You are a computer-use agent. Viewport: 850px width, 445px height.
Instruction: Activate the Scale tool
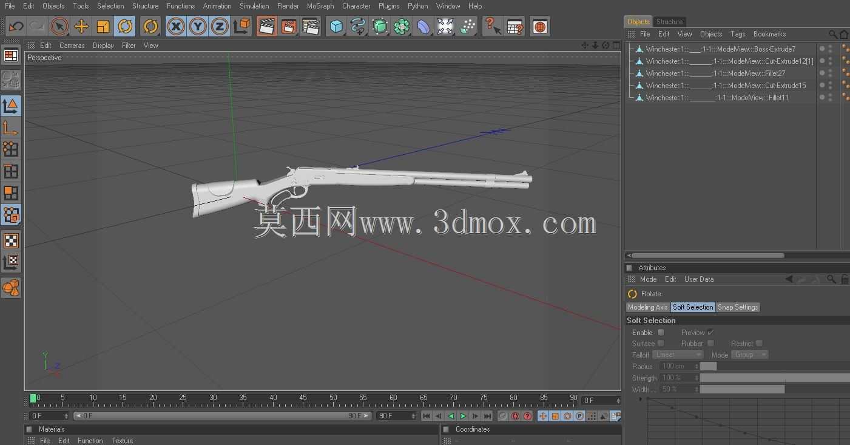103,26
